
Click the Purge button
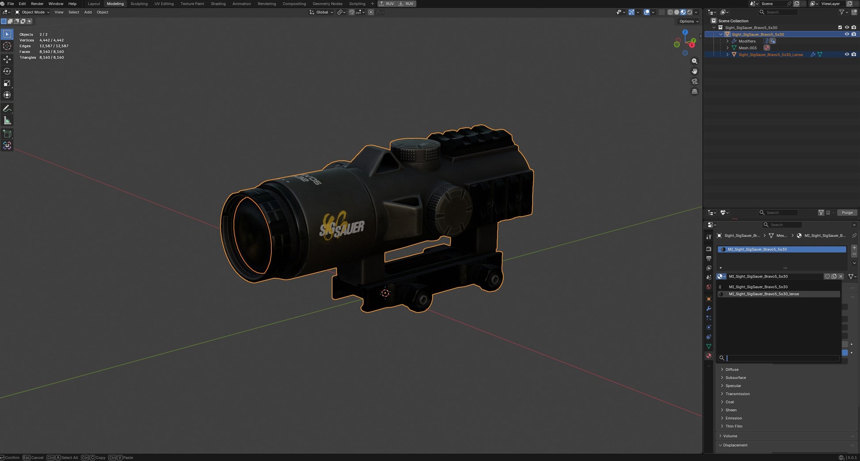(847, 213)
